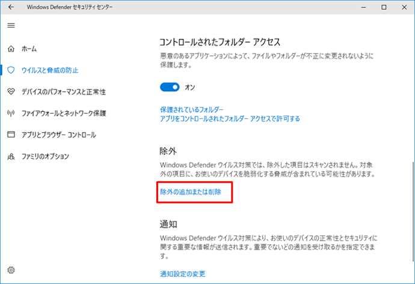Screen dimensions: 415x284
Task: Open アプリとブラウザー コントロール
Action: tap(59, 134)
